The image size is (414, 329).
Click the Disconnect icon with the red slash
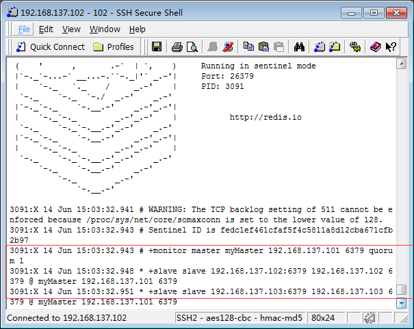click(228, 47)
